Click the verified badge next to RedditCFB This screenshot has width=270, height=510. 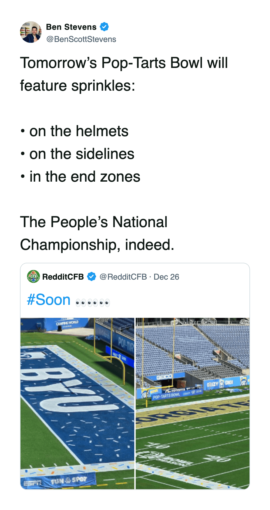[92, 276]
